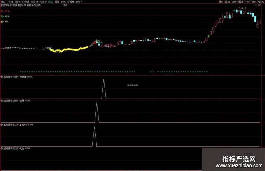Click the spike in the 拉升 panel
This screenshot has height=171, width=265.
[x=97, y=113]
